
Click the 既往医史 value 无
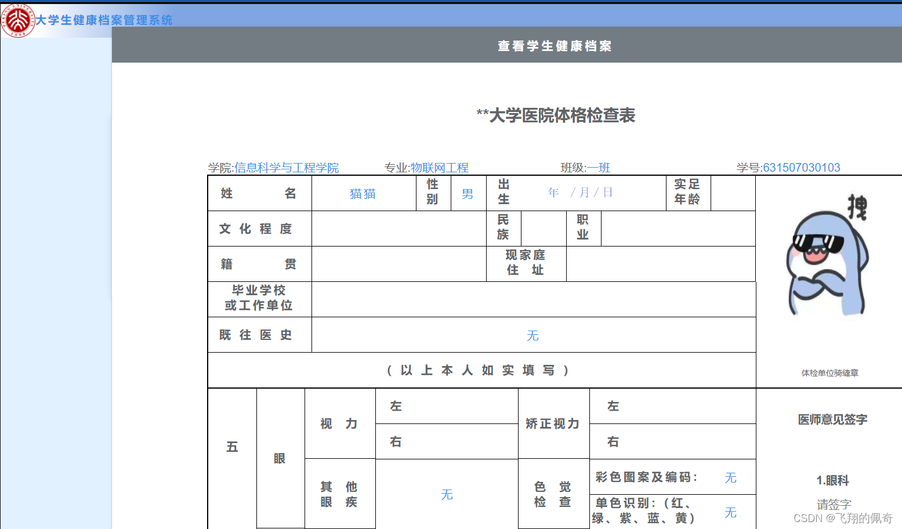(532, 335)
